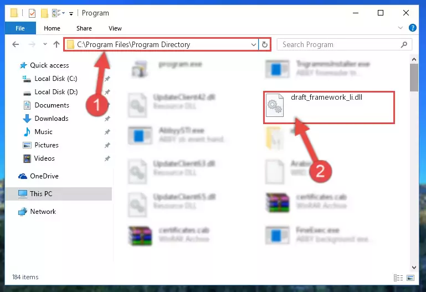Viewport: 426px width, 292px height.
Task: Click the vertical scrollbar thumb
Action: pyautogui.click(x=414, y=78)
